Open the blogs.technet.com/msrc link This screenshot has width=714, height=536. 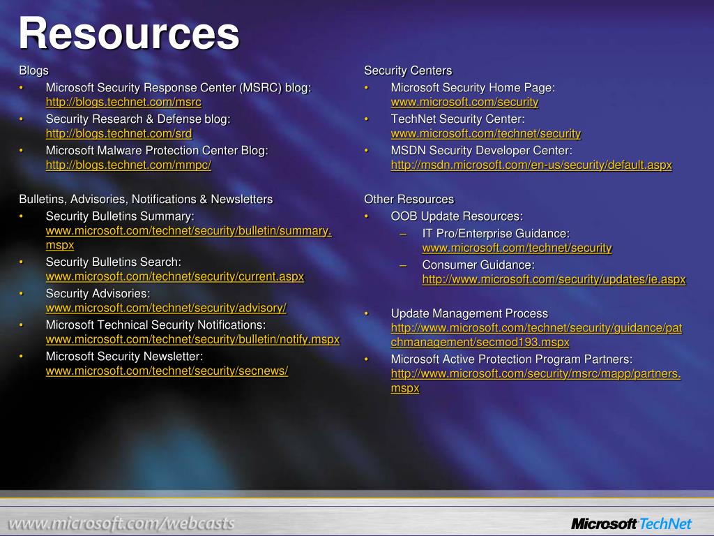(123, 102)
